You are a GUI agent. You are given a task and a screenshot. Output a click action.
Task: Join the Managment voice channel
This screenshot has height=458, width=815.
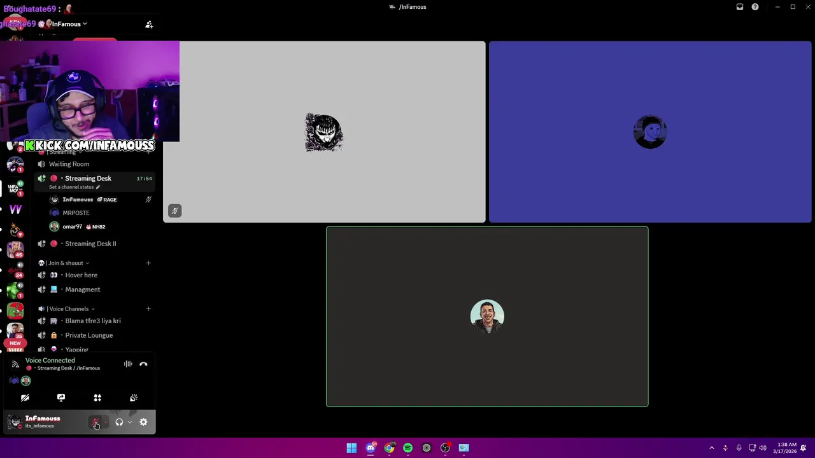point(94,289)
